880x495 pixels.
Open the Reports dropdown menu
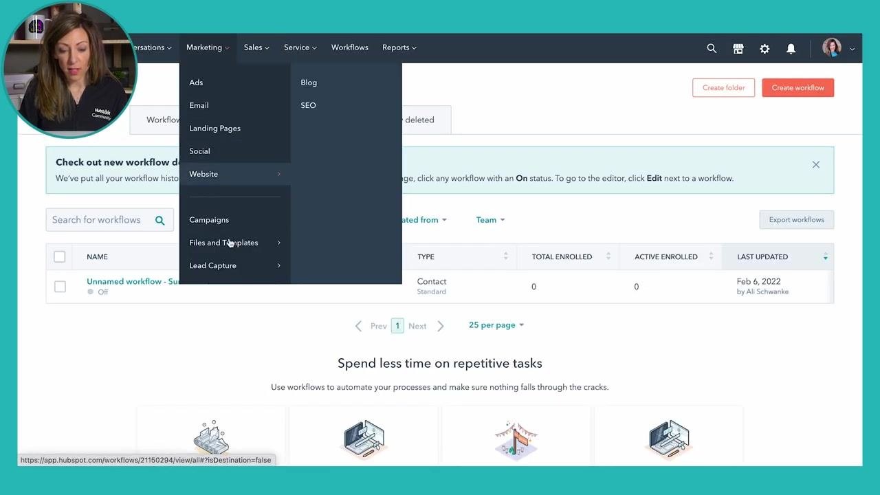tap(399, 47)
